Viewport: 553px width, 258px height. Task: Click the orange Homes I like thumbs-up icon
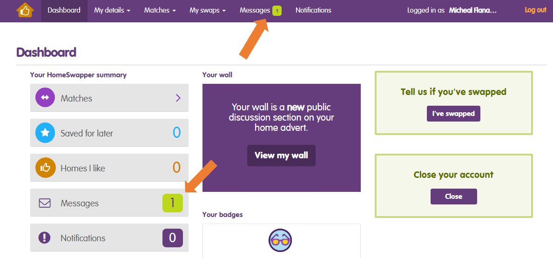click(x=45, y=168)
